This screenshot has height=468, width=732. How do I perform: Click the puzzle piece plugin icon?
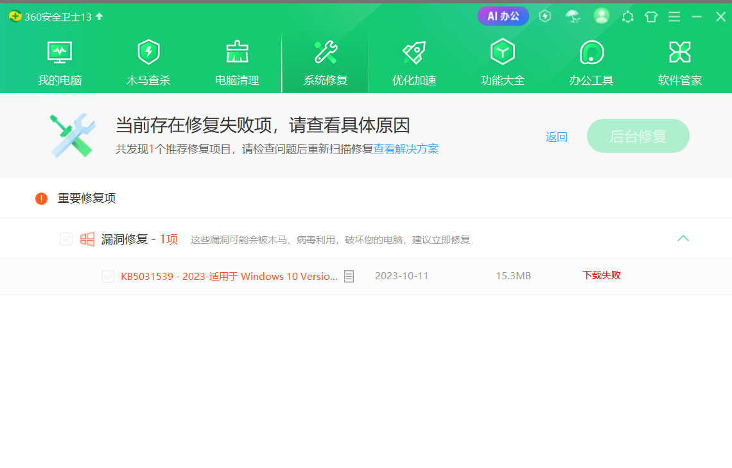point(628,17)
